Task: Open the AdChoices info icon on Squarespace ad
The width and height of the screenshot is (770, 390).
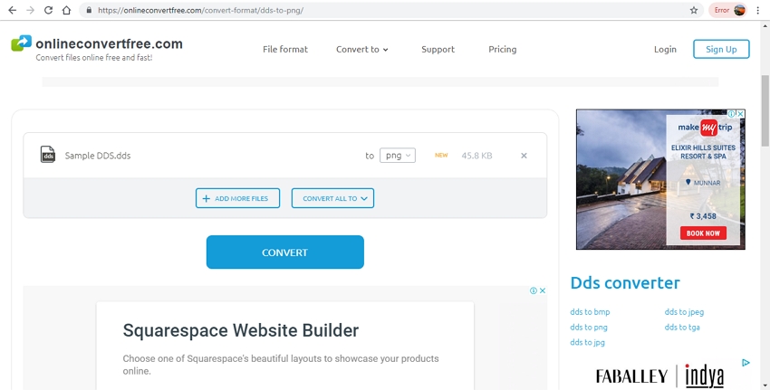Action: tap(533, 290)
